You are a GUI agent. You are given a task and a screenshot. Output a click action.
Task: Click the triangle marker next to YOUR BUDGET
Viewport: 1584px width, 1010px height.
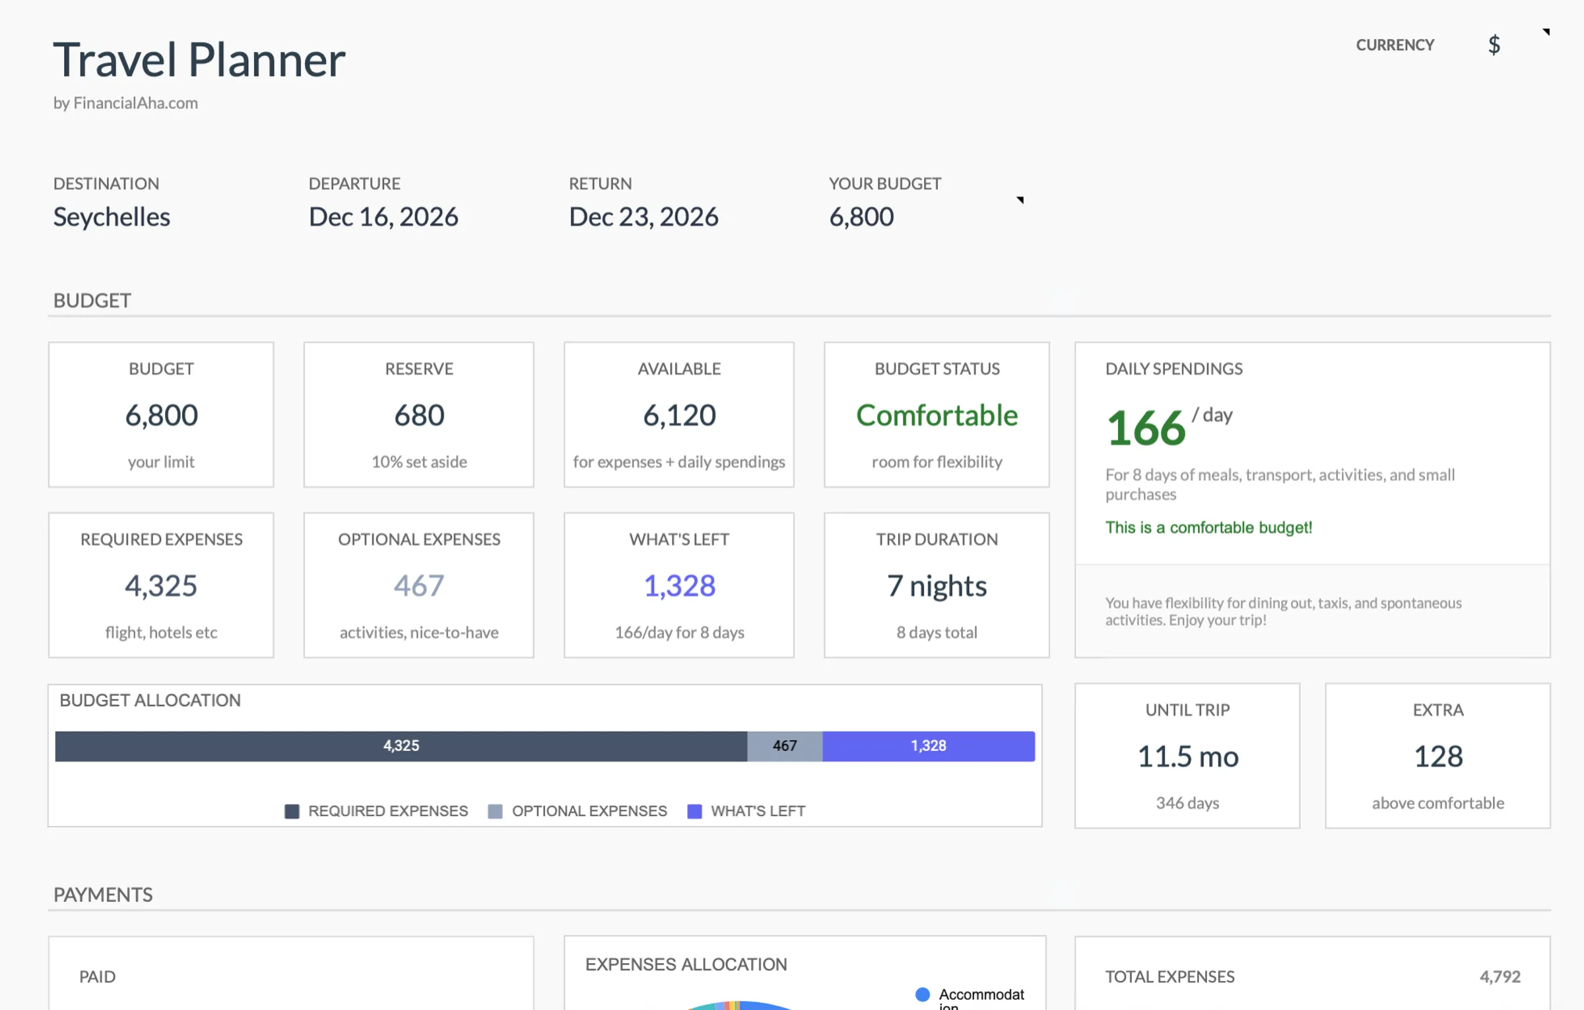tap(1020, 200)
